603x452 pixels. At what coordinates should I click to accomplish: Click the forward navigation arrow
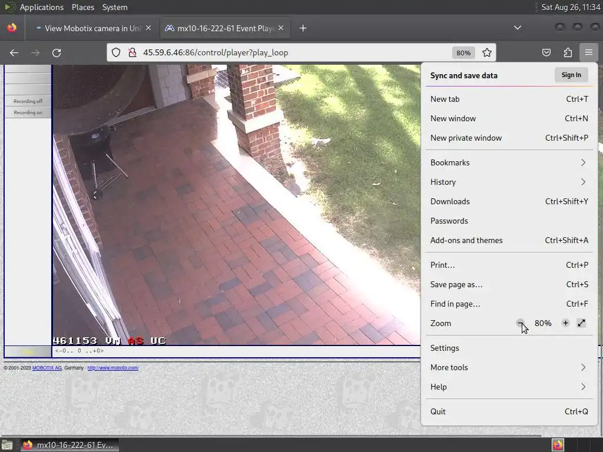pos(35,52)
